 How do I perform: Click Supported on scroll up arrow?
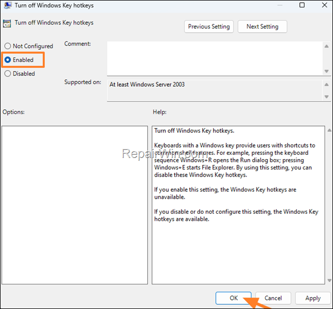pos(327,85)
